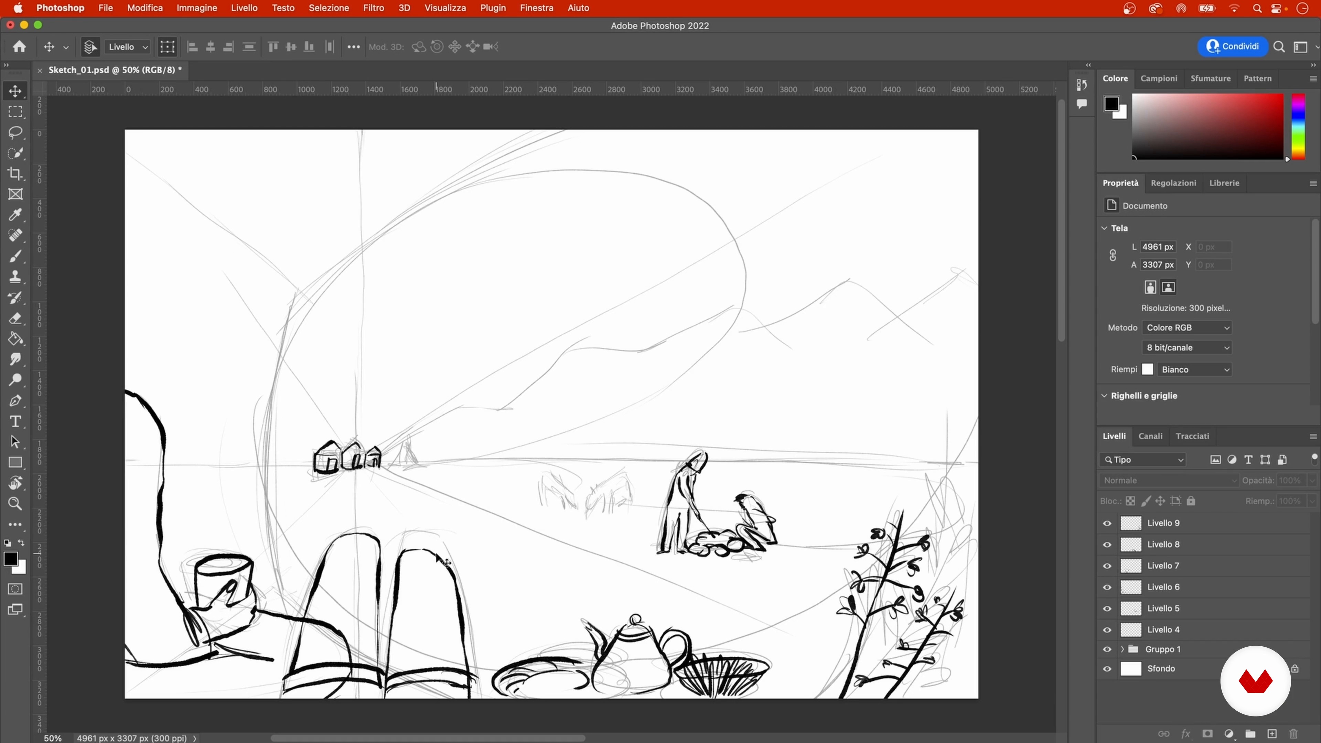Hide Sfondo layer visibility
This screenshot has height=743, width=1321.
[1107, 669]
